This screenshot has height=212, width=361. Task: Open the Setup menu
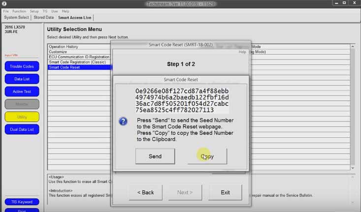pos(34,11)
